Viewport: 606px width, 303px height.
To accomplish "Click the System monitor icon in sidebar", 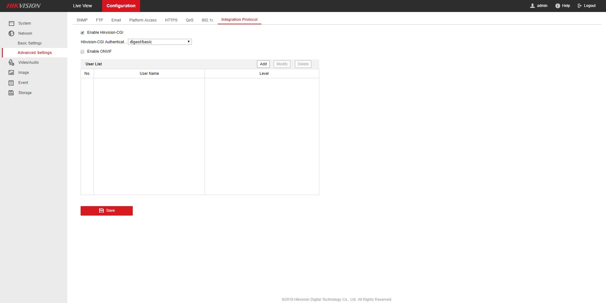I will coord(11,23).
